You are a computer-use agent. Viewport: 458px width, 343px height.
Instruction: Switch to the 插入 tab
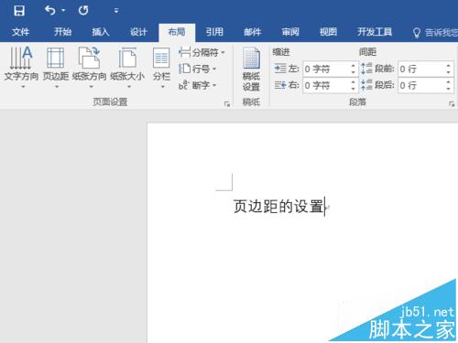(101, 32)
